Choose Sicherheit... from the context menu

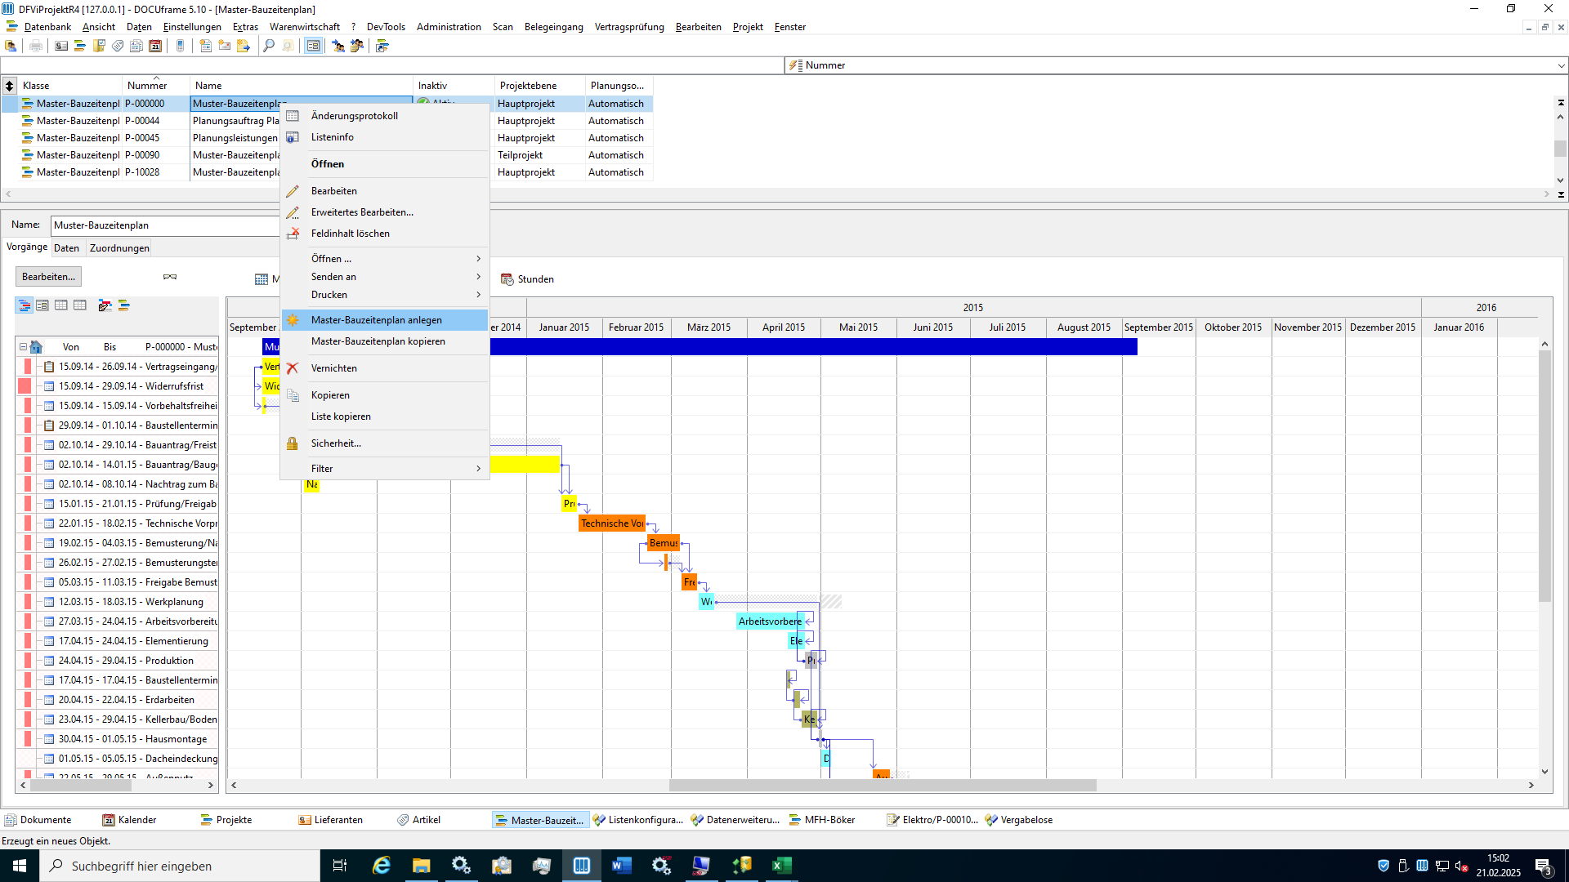click(x=385, y=443)
